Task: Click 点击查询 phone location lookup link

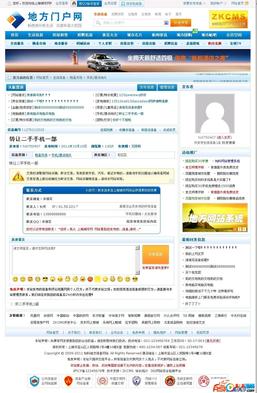Action: pos(150,214)
